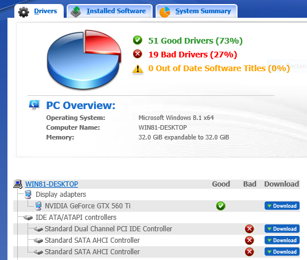The height and width of the screenshot is (260, 307).
Task: Select the 19 Bad Drivers text
Action: tap(193, 55)
